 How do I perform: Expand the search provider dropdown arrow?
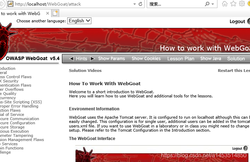tap(213, 4)
